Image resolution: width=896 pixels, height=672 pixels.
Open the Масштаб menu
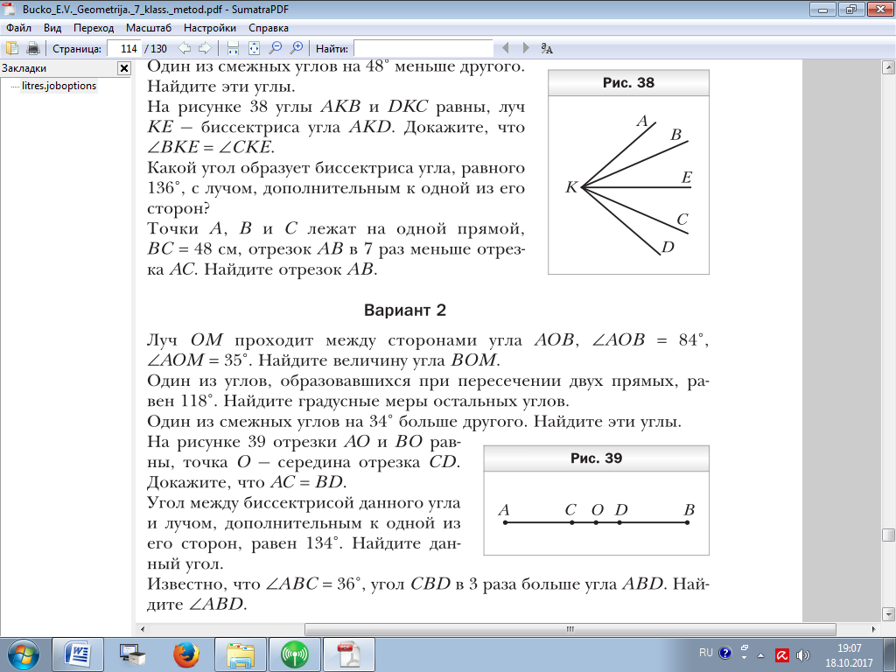pos(149,28)
